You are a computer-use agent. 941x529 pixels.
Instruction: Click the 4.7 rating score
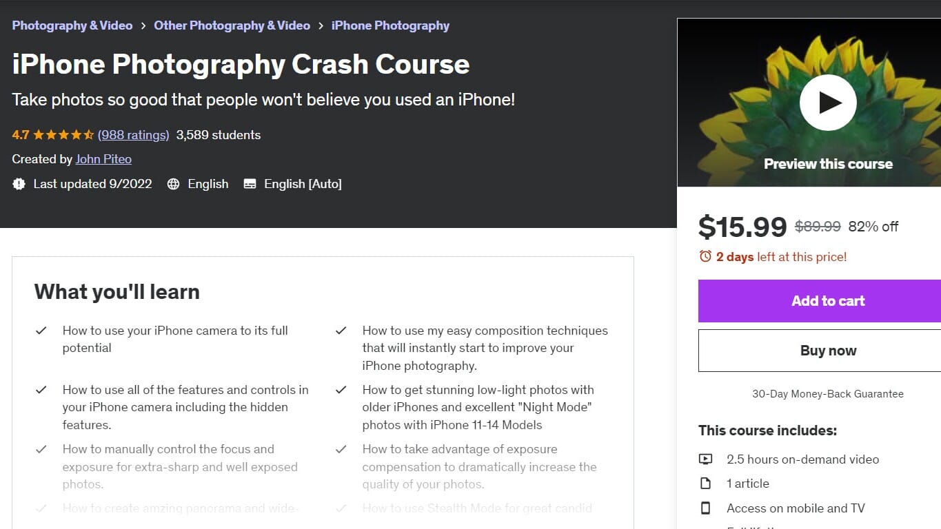(x=21, y=135)
